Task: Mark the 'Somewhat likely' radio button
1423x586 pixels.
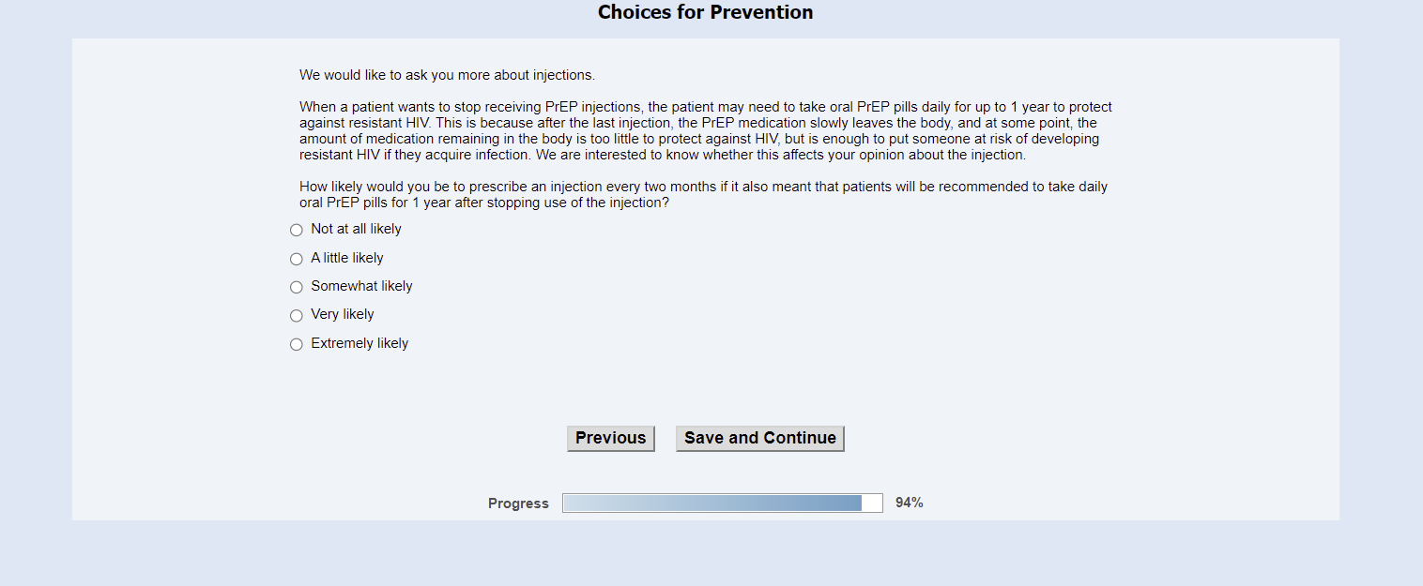Action: coord(297,287)
